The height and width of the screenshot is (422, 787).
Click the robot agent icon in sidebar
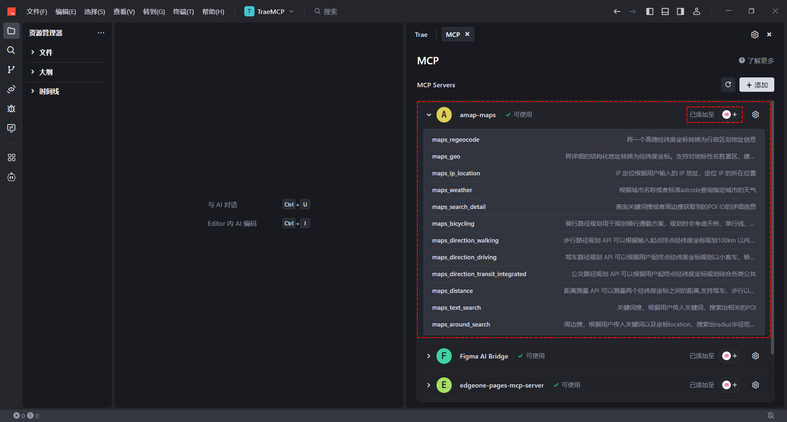point(11,177)
